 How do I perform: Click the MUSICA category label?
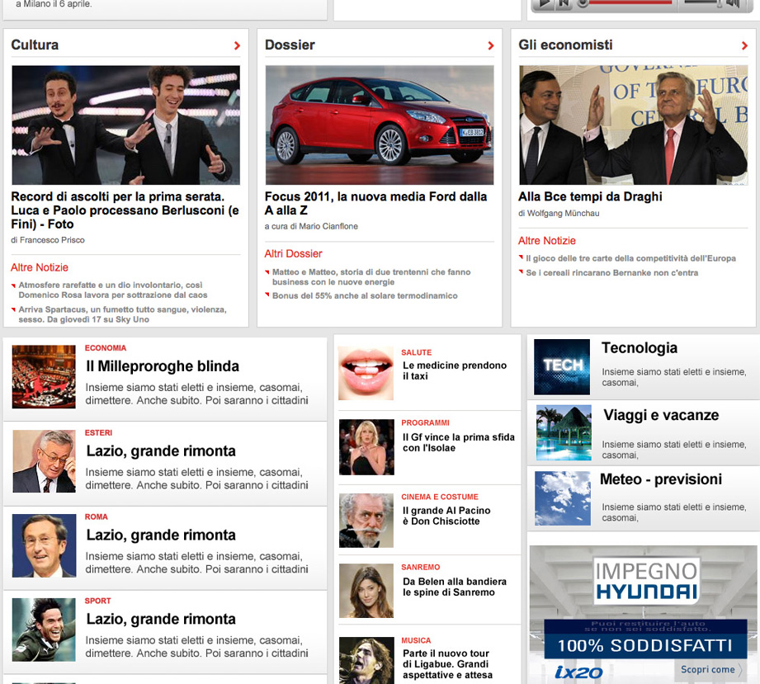pyautogui.click(x=416, y=641)
